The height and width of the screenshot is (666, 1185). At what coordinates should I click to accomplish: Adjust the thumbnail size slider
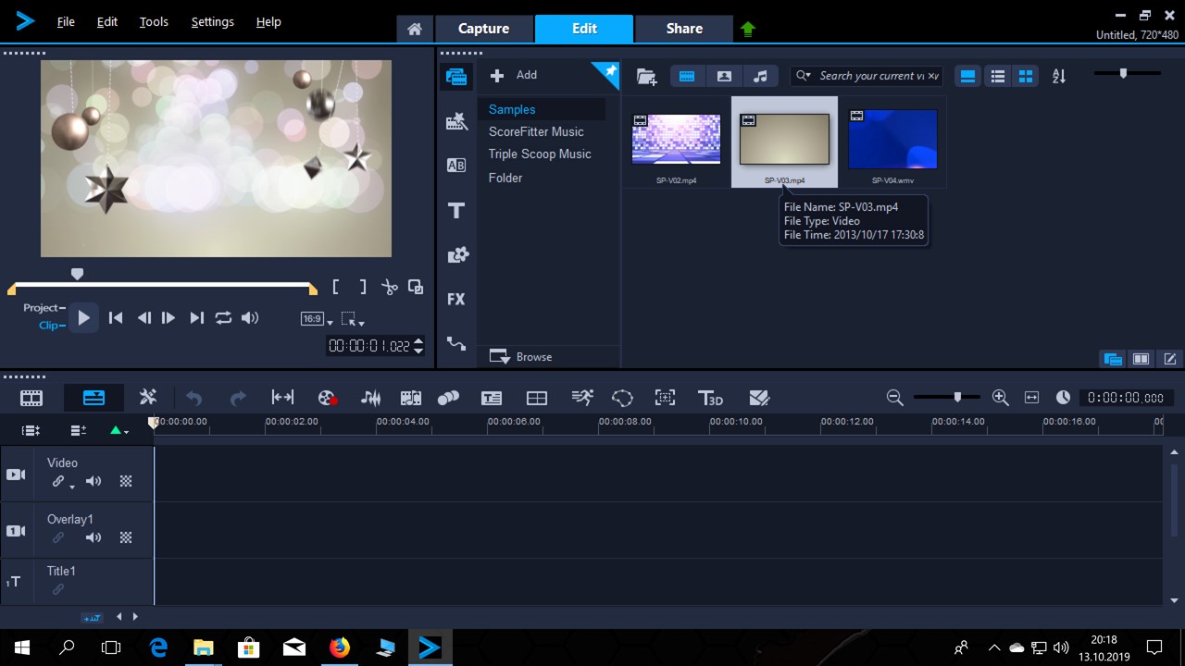click(1124, 73)
